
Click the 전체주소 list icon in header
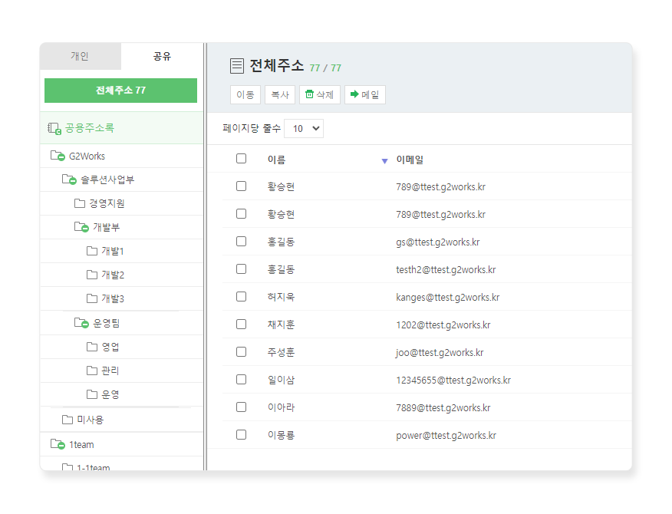237,66
